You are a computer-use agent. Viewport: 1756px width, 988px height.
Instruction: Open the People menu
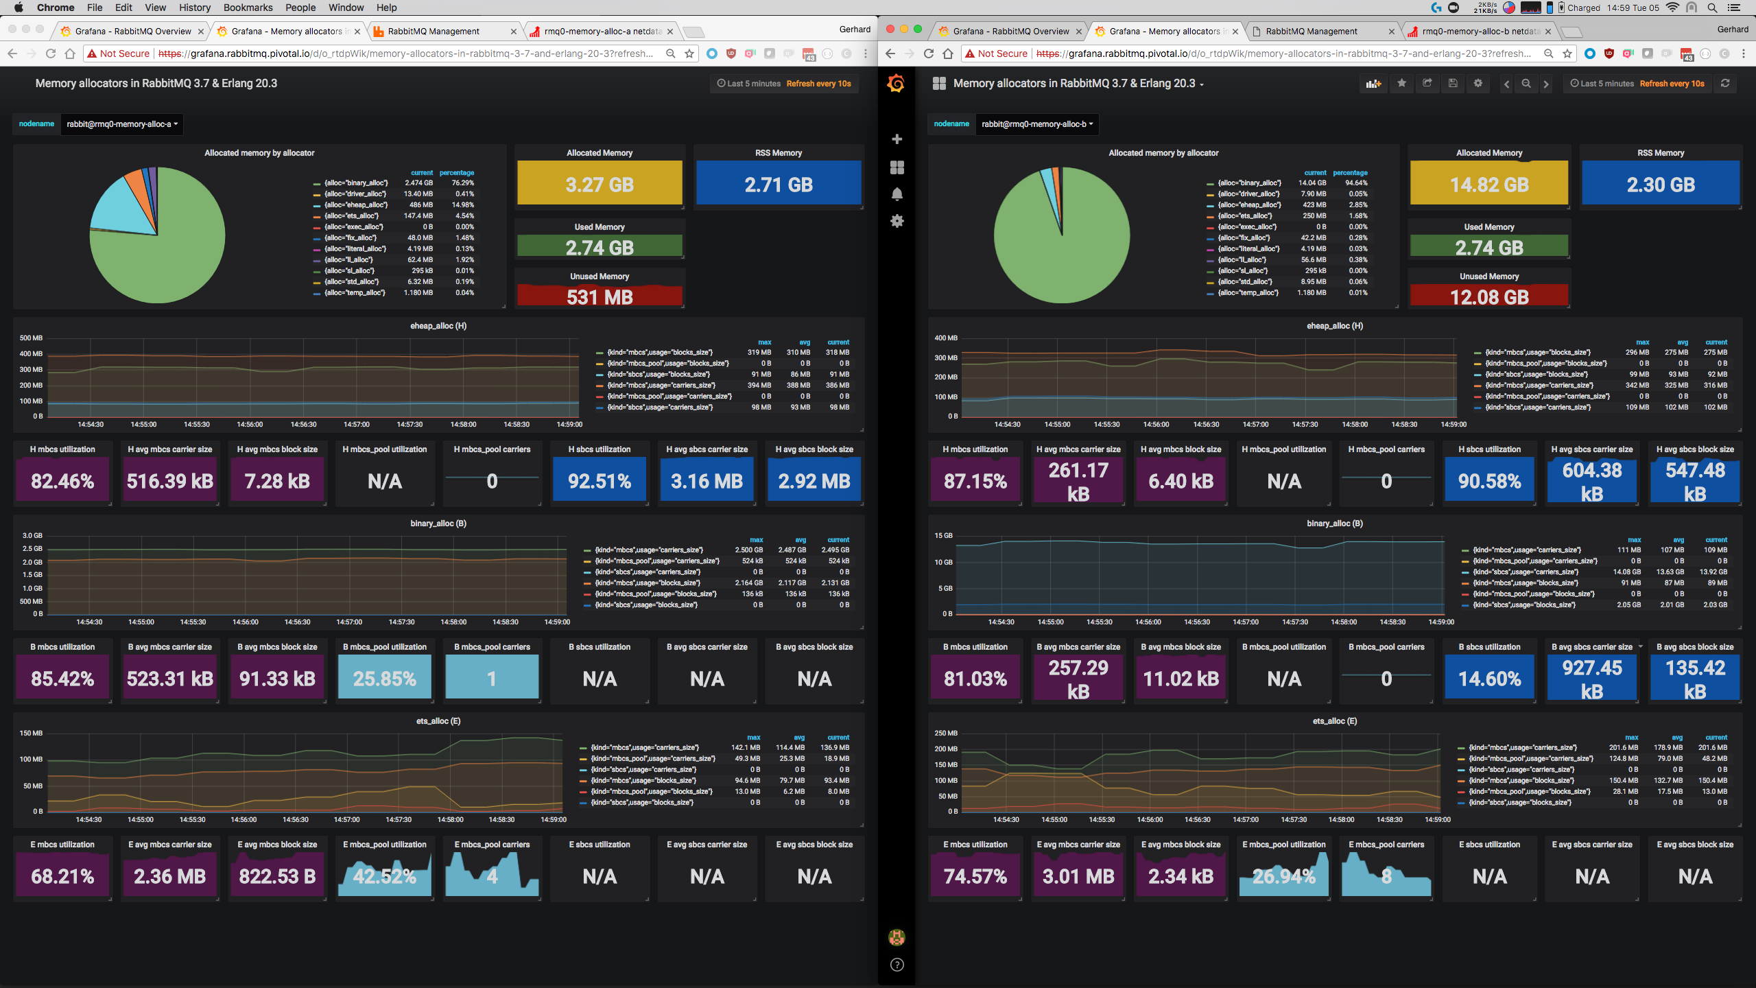pos(300,8)
